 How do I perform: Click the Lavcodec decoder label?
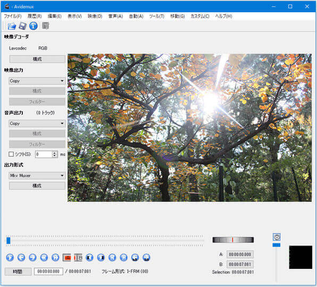coord(18,48)
